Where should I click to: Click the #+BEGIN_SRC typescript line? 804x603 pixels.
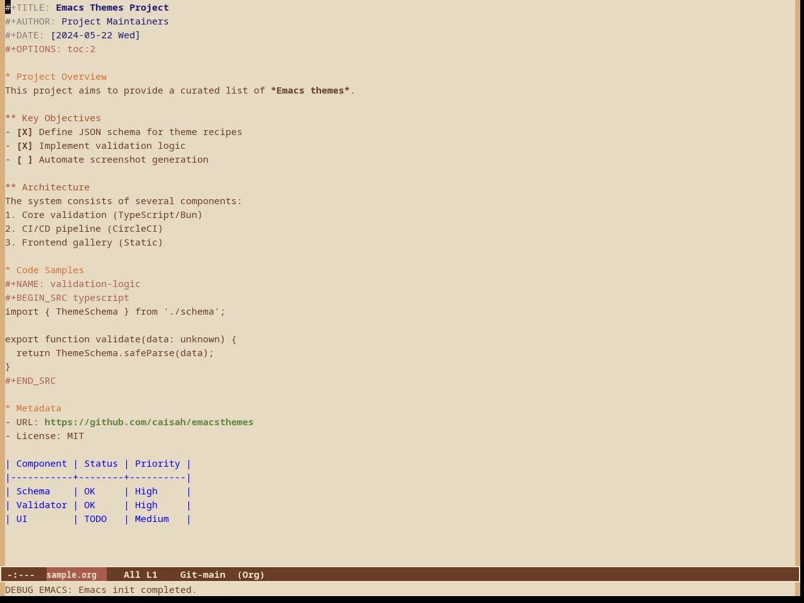(x=67, y=298)
